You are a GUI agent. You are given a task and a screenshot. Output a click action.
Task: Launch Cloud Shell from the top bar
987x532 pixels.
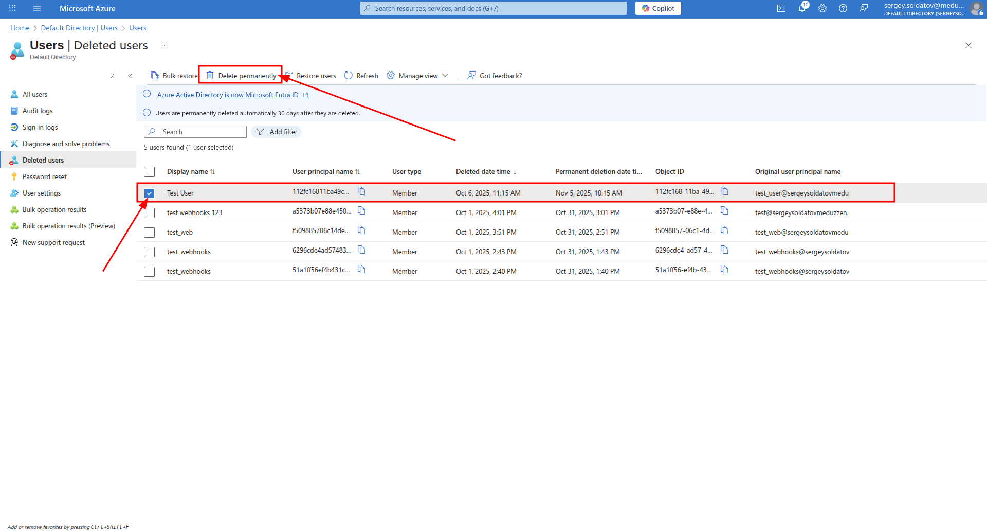point(781,8)
